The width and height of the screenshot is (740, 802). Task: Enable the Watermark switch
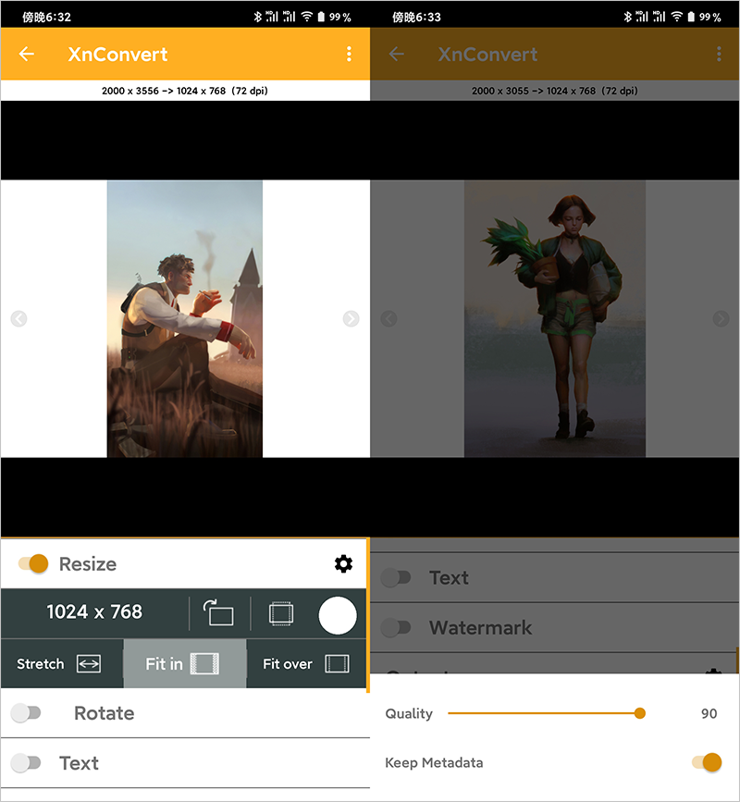coord(395,627)
